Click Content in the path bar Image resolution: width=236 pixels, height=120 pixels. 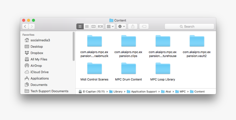pos(197,91)
